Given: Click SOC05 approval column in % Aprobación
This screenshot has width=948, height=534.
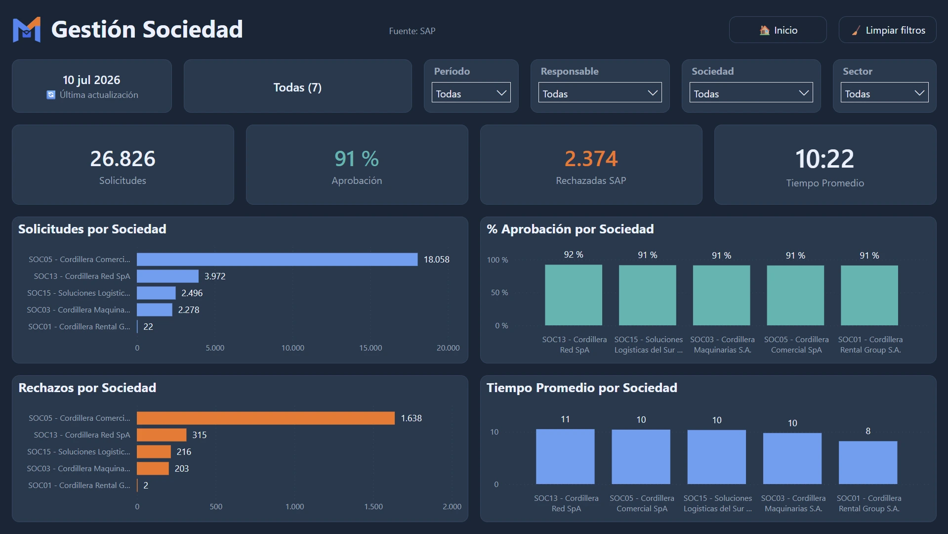Looking at the screenshot, I should [795, 296].
